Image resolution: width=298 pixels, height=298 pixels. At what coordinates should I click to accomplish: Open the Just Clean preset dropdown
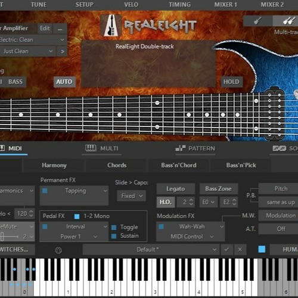point(27,51)
